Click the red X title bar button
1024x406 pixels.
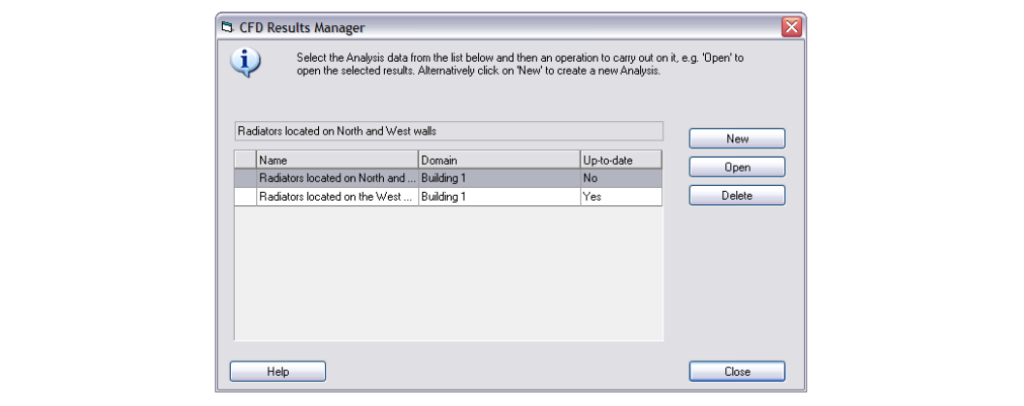[792, 27]
